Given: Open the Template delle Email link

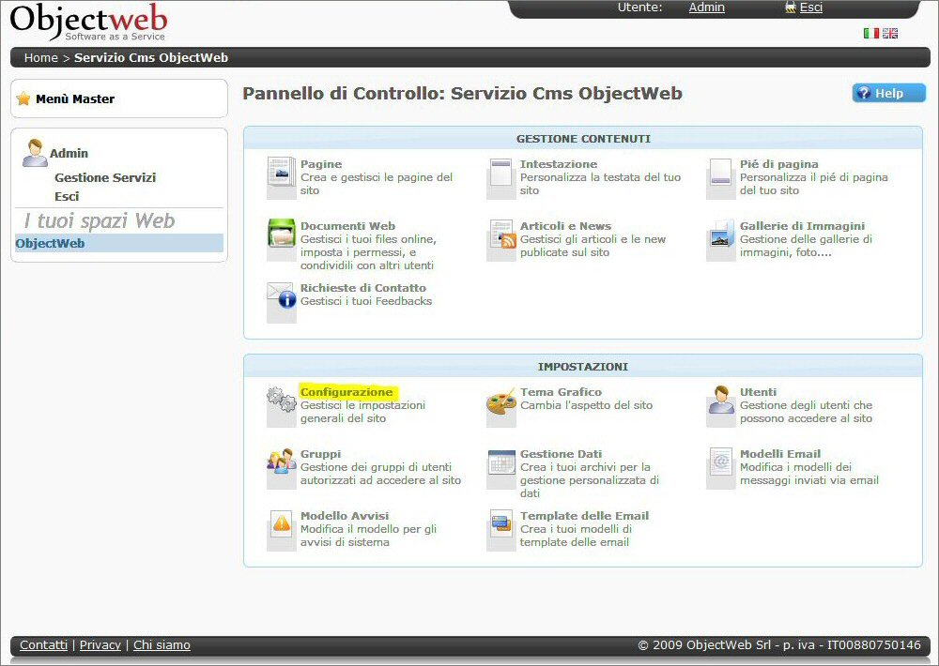Looking at the screenshot, I should point(584,516).
